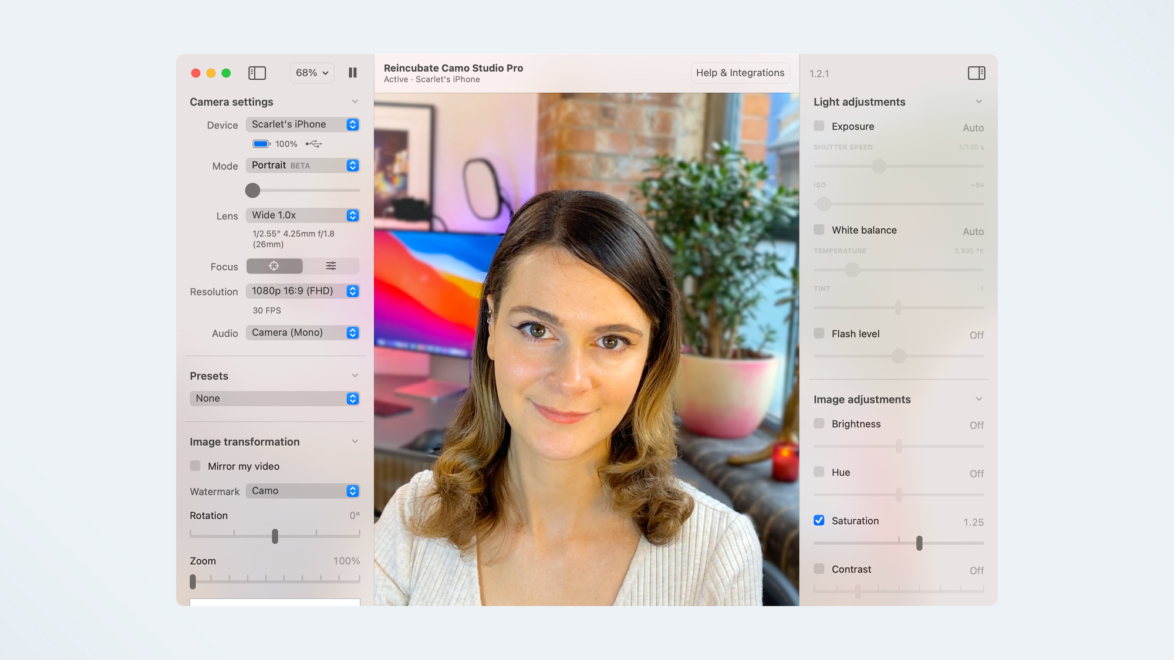Click the sidebar layout toggle icon
This screenshot has height=660, width=1174.
(257, 73)
